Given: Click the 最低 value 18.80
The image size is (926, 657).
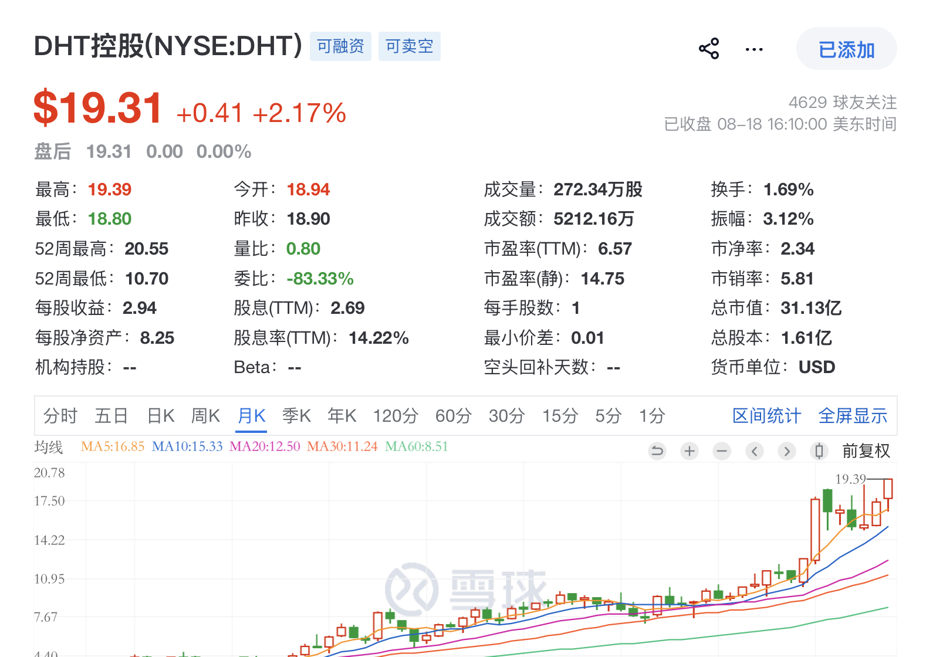Looking at the screenshot, I should [x=110, y=219].
